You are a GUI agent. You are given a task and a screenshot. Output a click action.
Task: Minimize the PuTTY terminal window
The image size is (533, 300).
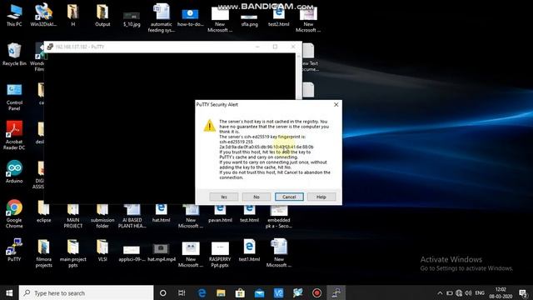coord(257,47)
